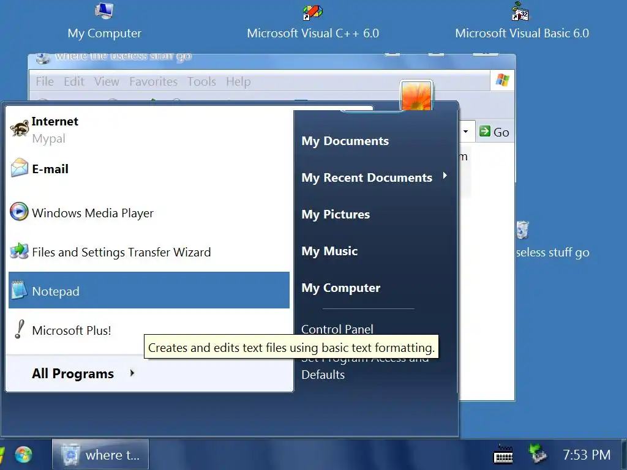Click the 'Mypal' browser name text

(48, 139)
